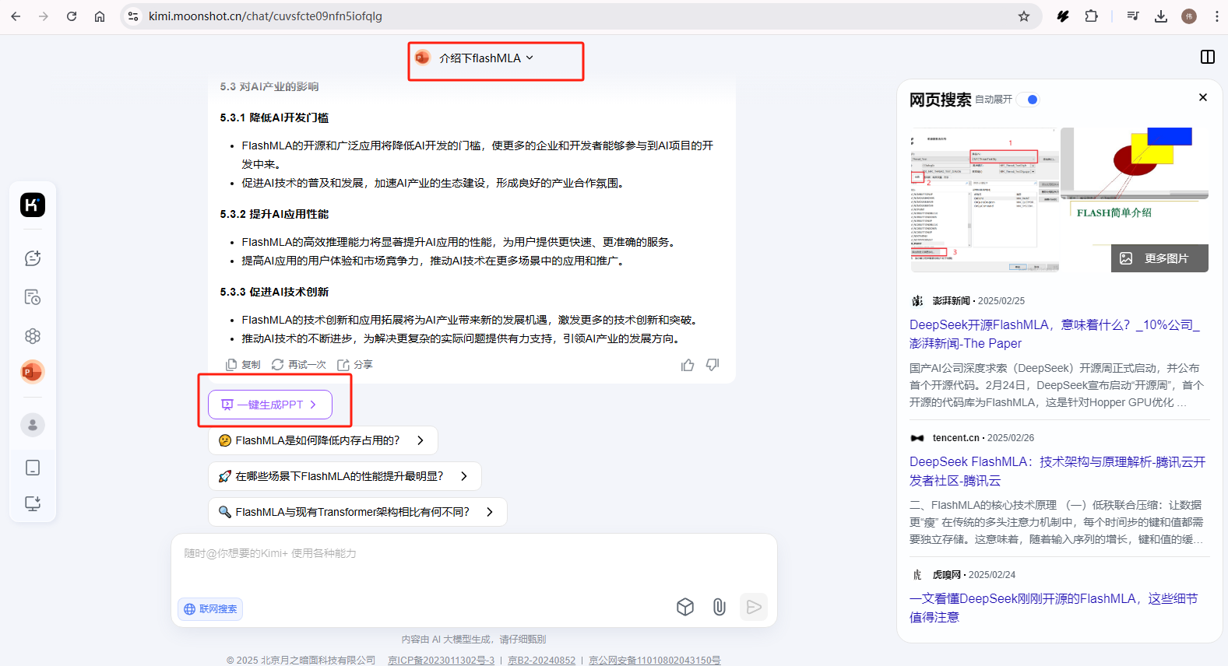Open user profile avatar in sidebar

[x=33, y=425]
